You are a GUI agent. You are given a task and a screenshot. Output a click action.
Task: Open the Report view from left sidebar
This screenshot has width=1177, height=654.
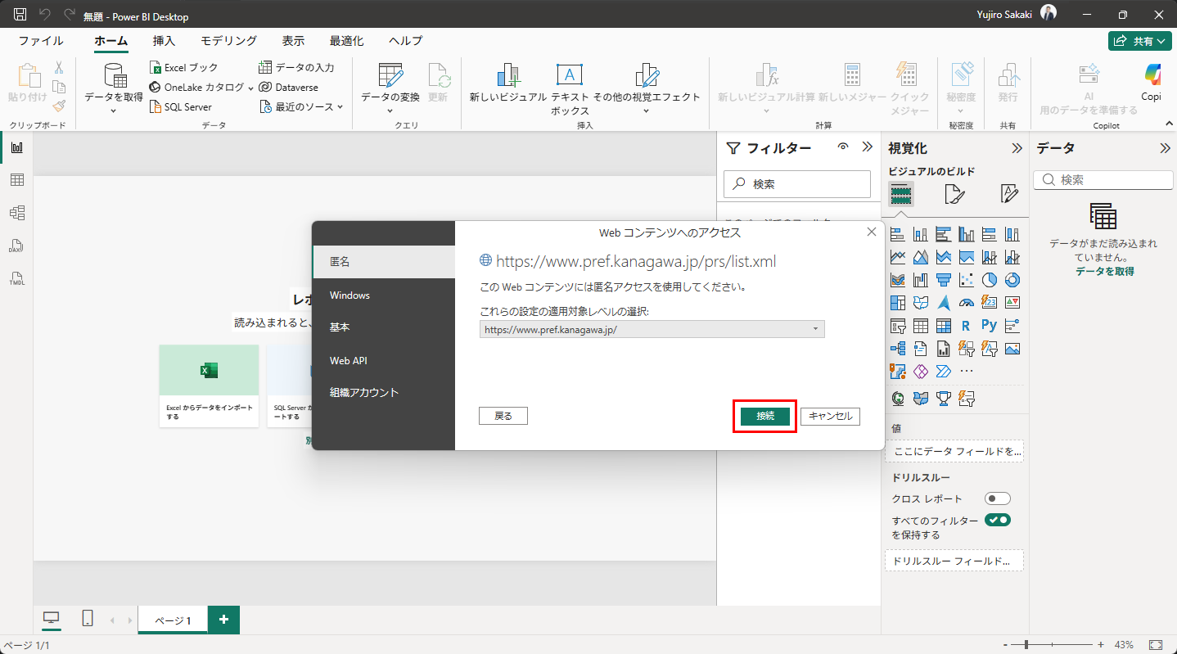click(x=16, y=147)
